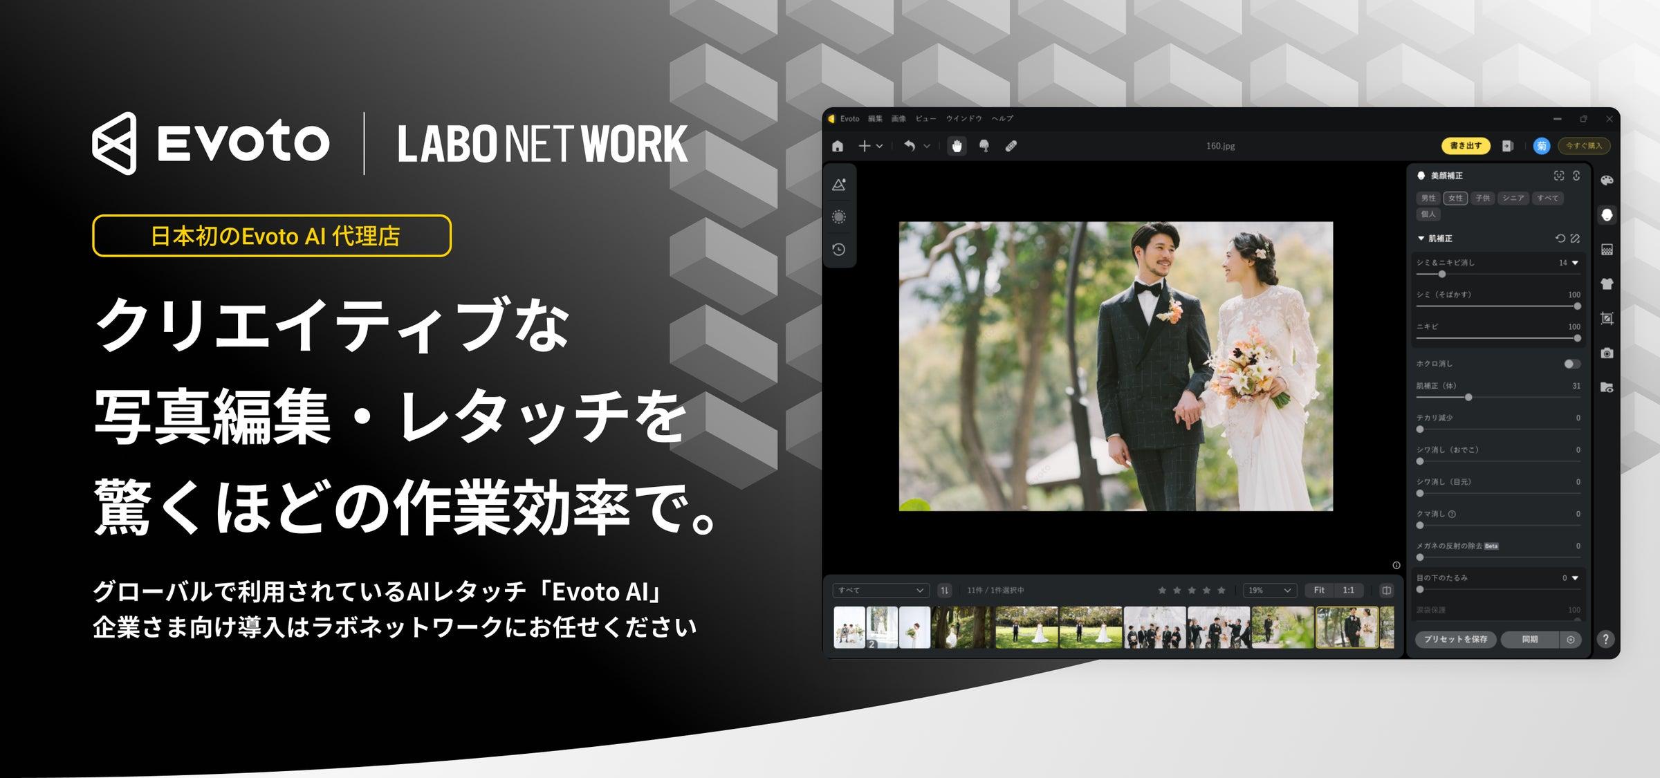The width and height of the screenshot is (1660, 778).
Task: Click the 今すぐ購入 button
Action: click(1584, 146)
